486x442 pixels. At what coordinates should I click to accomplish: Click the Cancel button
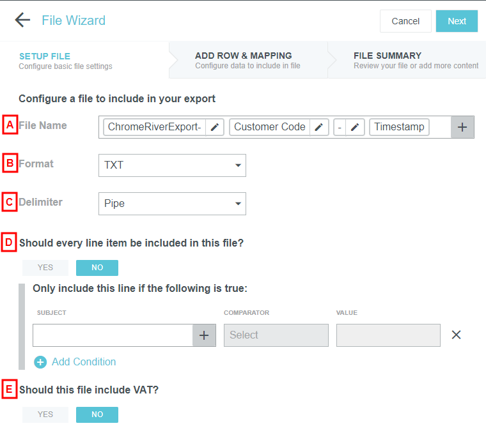pos(405,21)
